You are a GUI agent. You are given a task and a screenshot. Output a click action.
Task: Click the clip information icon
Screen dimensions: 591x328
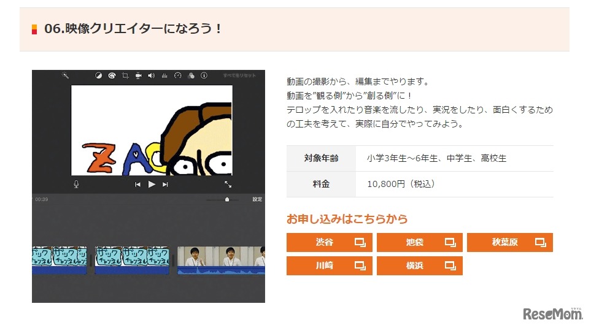[204, 75]
